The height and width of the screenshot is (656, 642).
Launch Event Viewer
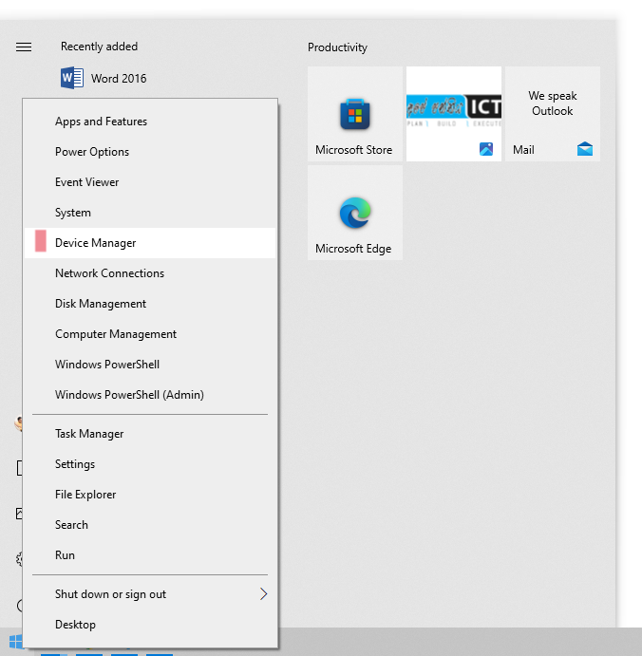(x=86, y=182)
